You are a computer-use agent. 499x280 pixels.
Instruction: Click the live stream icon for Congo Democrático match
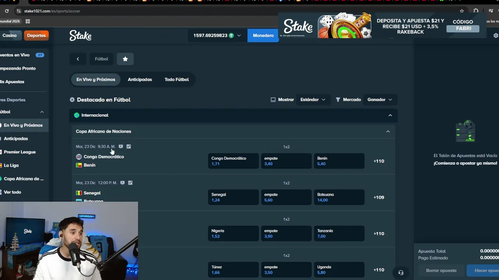coord(121,147)
